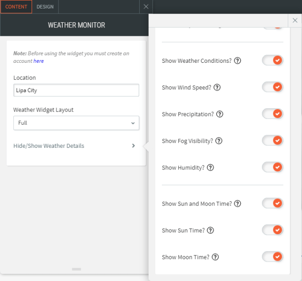
Task: Disable the Show Wind Speed toggle
Action: point(272,87)
